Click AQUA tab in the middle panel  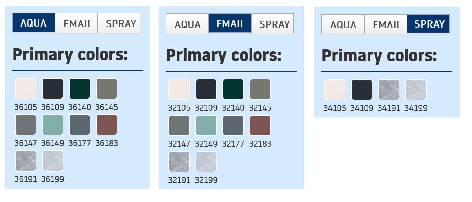187,24
